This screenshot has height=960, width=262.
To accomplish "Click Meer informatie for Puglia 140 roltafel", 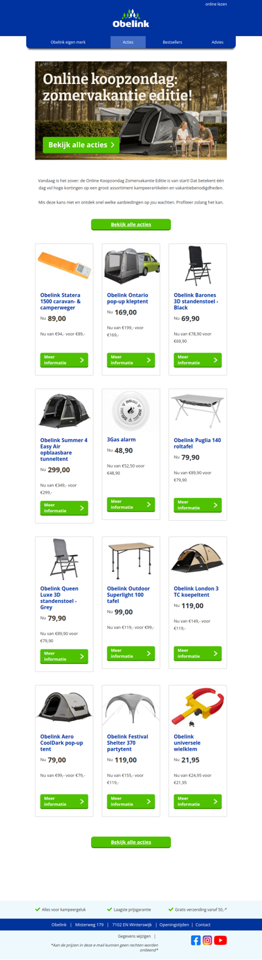I will [198, 505].
